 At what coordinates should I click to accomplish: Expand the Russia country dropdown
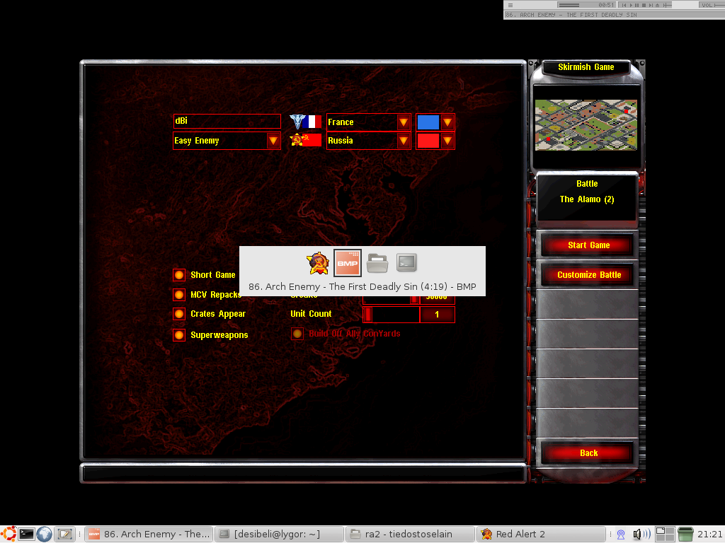point(403,141)
